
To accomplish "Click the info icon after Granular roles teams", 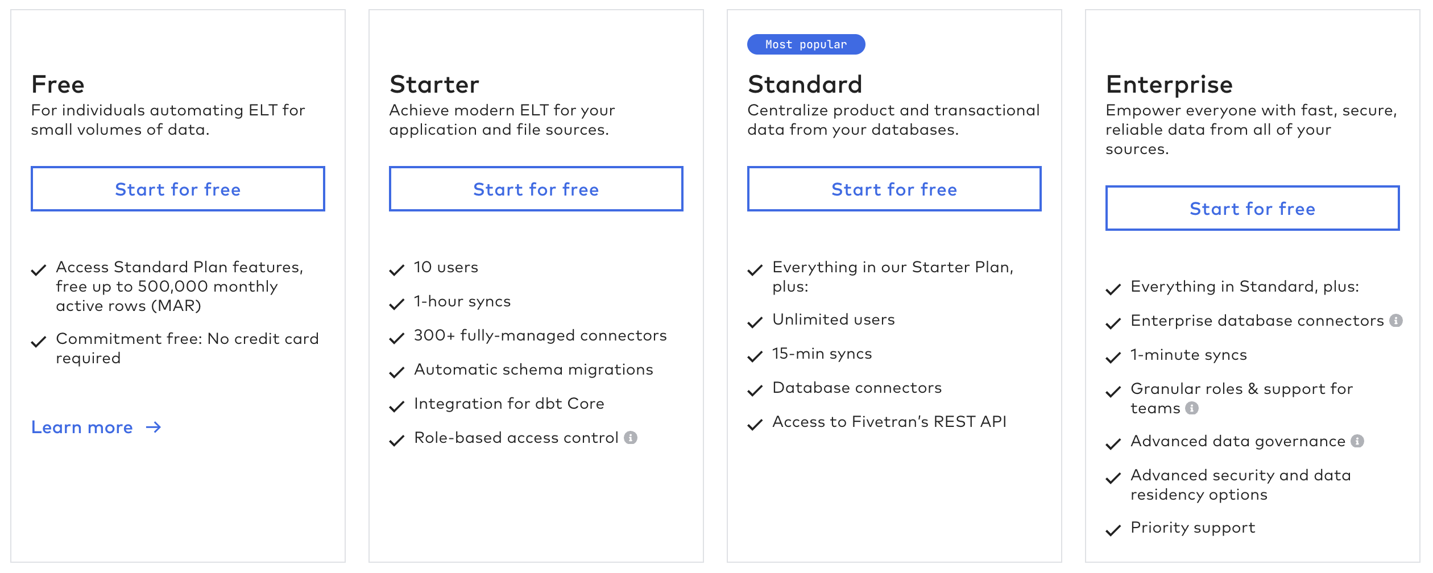I will tap(1192, 408).
